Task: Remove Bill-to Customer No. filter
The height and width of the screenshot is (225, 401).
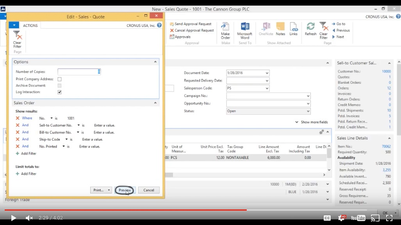Action: click(18, 132)
